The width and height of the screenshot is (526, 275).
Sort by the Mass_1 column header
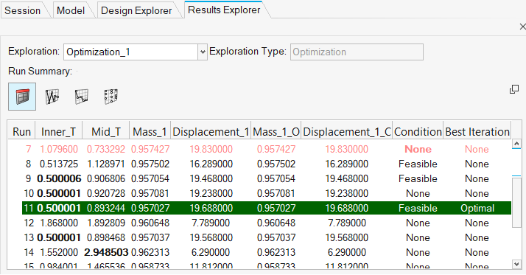pos(150,132)
